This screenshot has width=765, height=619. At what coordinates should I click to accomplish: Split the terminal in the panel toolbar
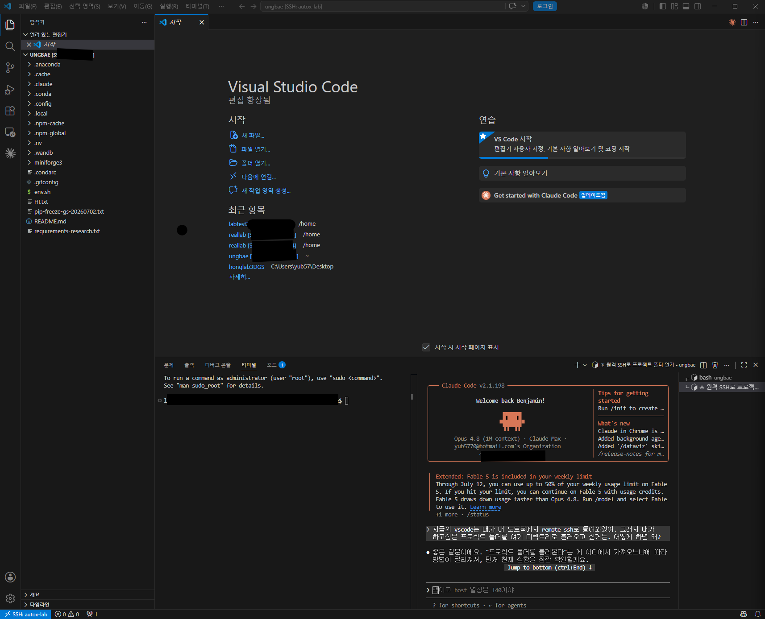click(x=703, y=365)
